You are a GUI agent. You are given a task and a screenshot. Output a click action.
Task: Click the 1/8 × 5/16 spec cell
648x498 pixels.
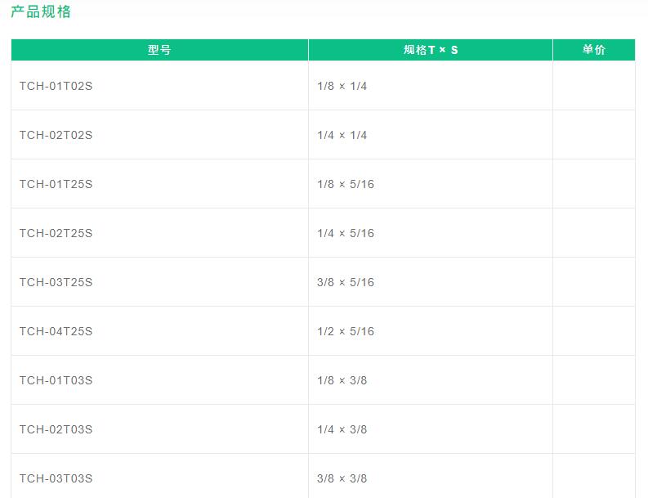pos(430,184)
